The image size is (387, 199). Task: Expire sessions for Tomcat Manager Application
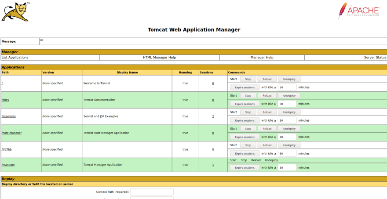click(x=245, y=167)
